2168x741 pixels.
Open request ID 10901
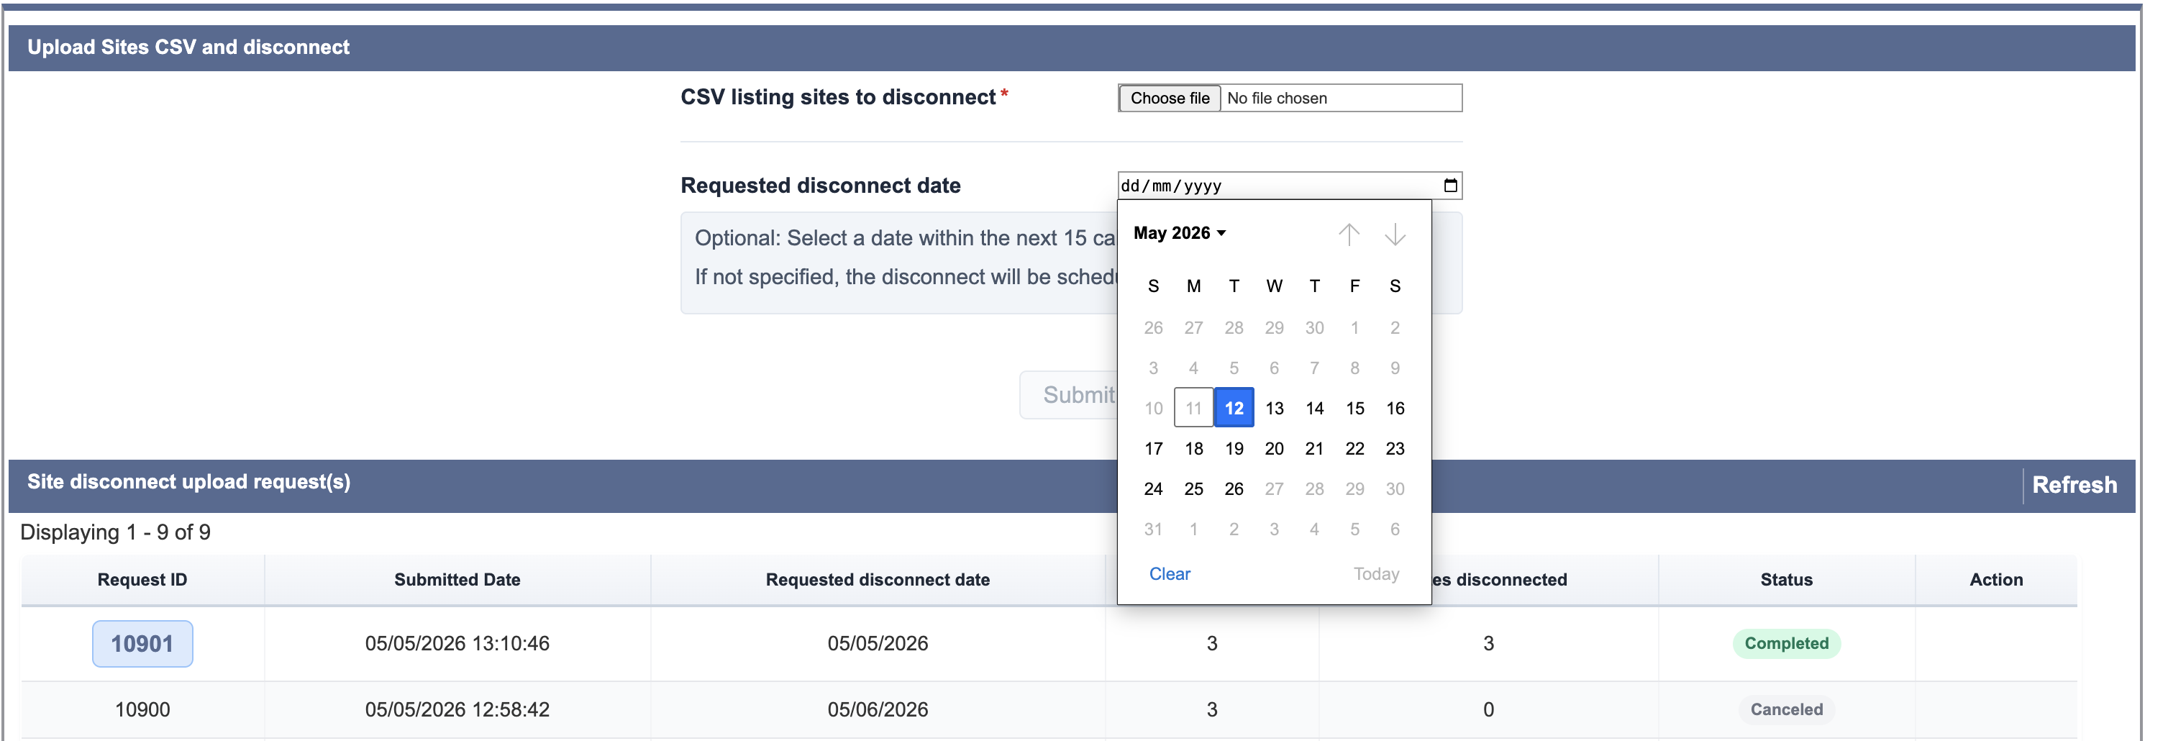tap(142, 643)
